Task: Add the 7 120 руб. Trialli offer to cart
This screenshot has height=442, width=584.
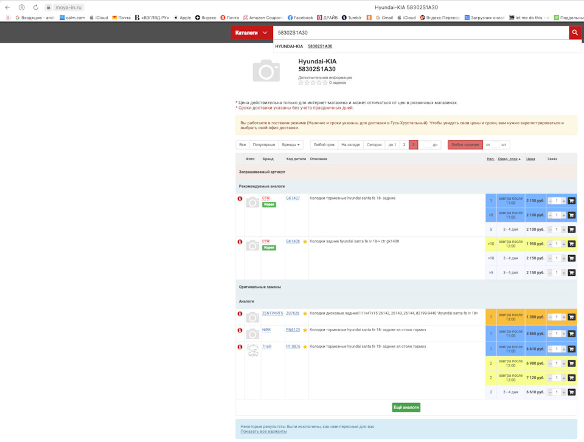Action: [571, 378]
